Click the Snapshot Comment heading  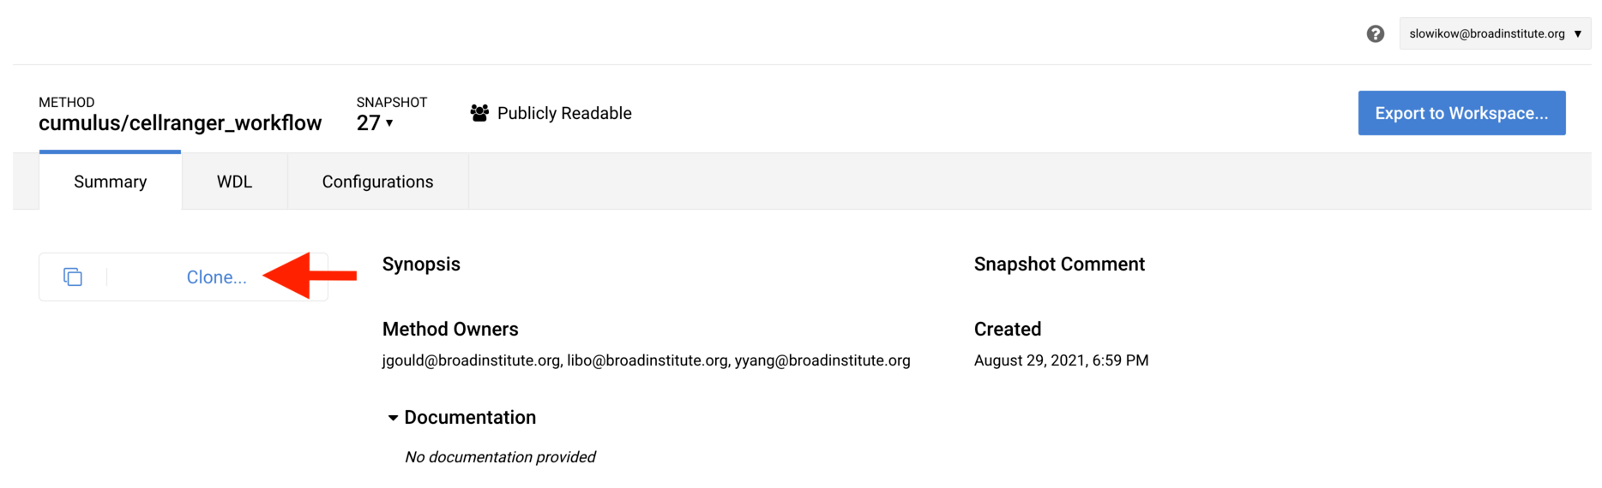click(x=1059, y=264)
